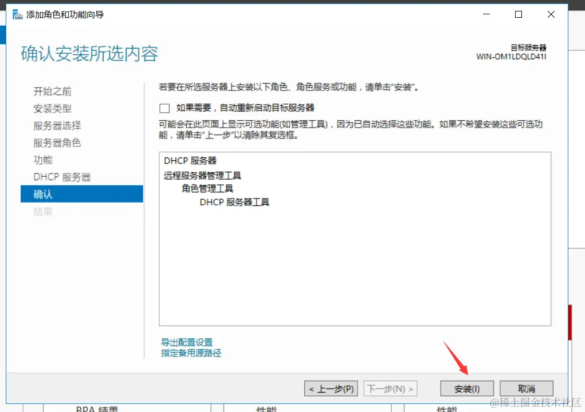The width and height of the screenshot is (585, 412).
Task: Click the wizard title bar icon
Action: click(17, 14)
